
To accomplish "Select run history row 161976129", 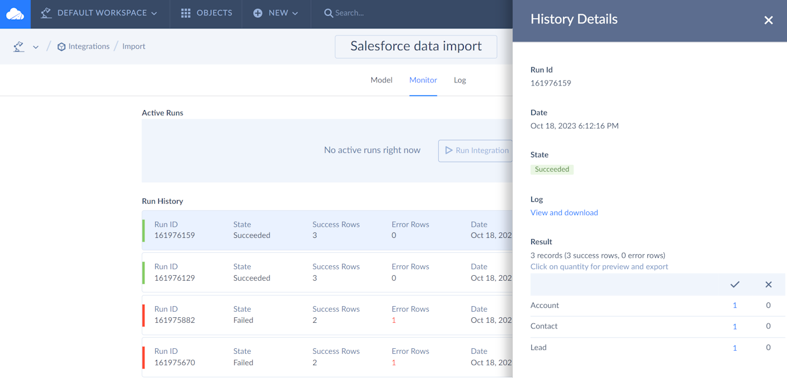I will point(327,272).
